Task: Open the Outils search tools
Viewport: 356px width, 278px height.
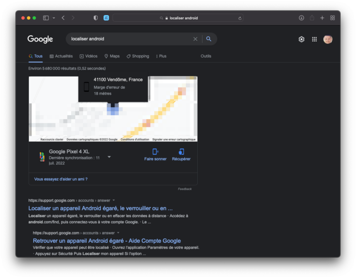Action: 206,56
